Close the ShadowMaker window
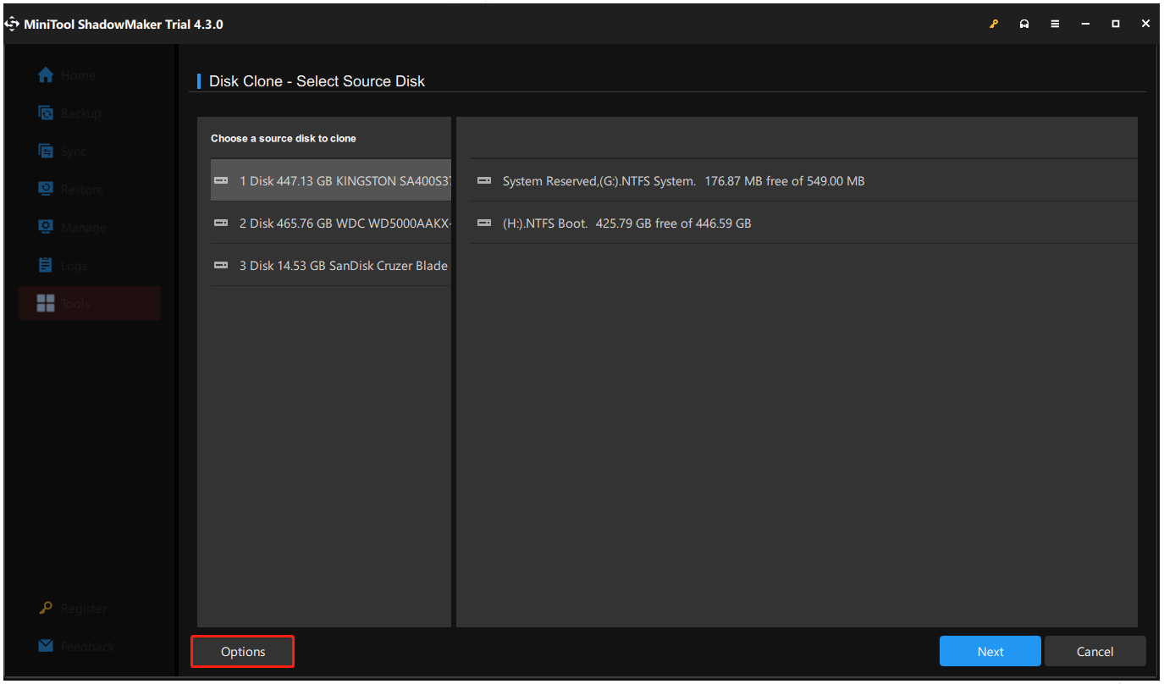Image resolution: width=1164 pixels, height=684 pixels. coord(1145,25)
